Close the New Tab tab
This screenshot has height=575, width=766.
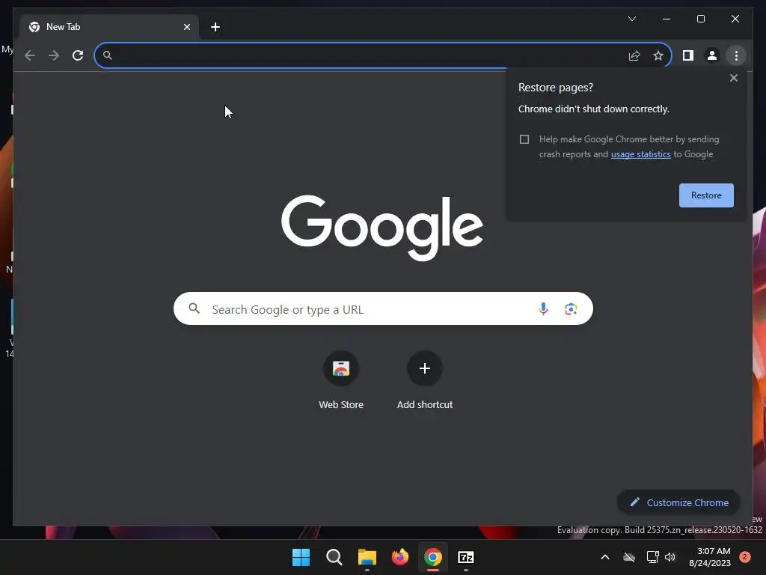click(x=186, y=27)
